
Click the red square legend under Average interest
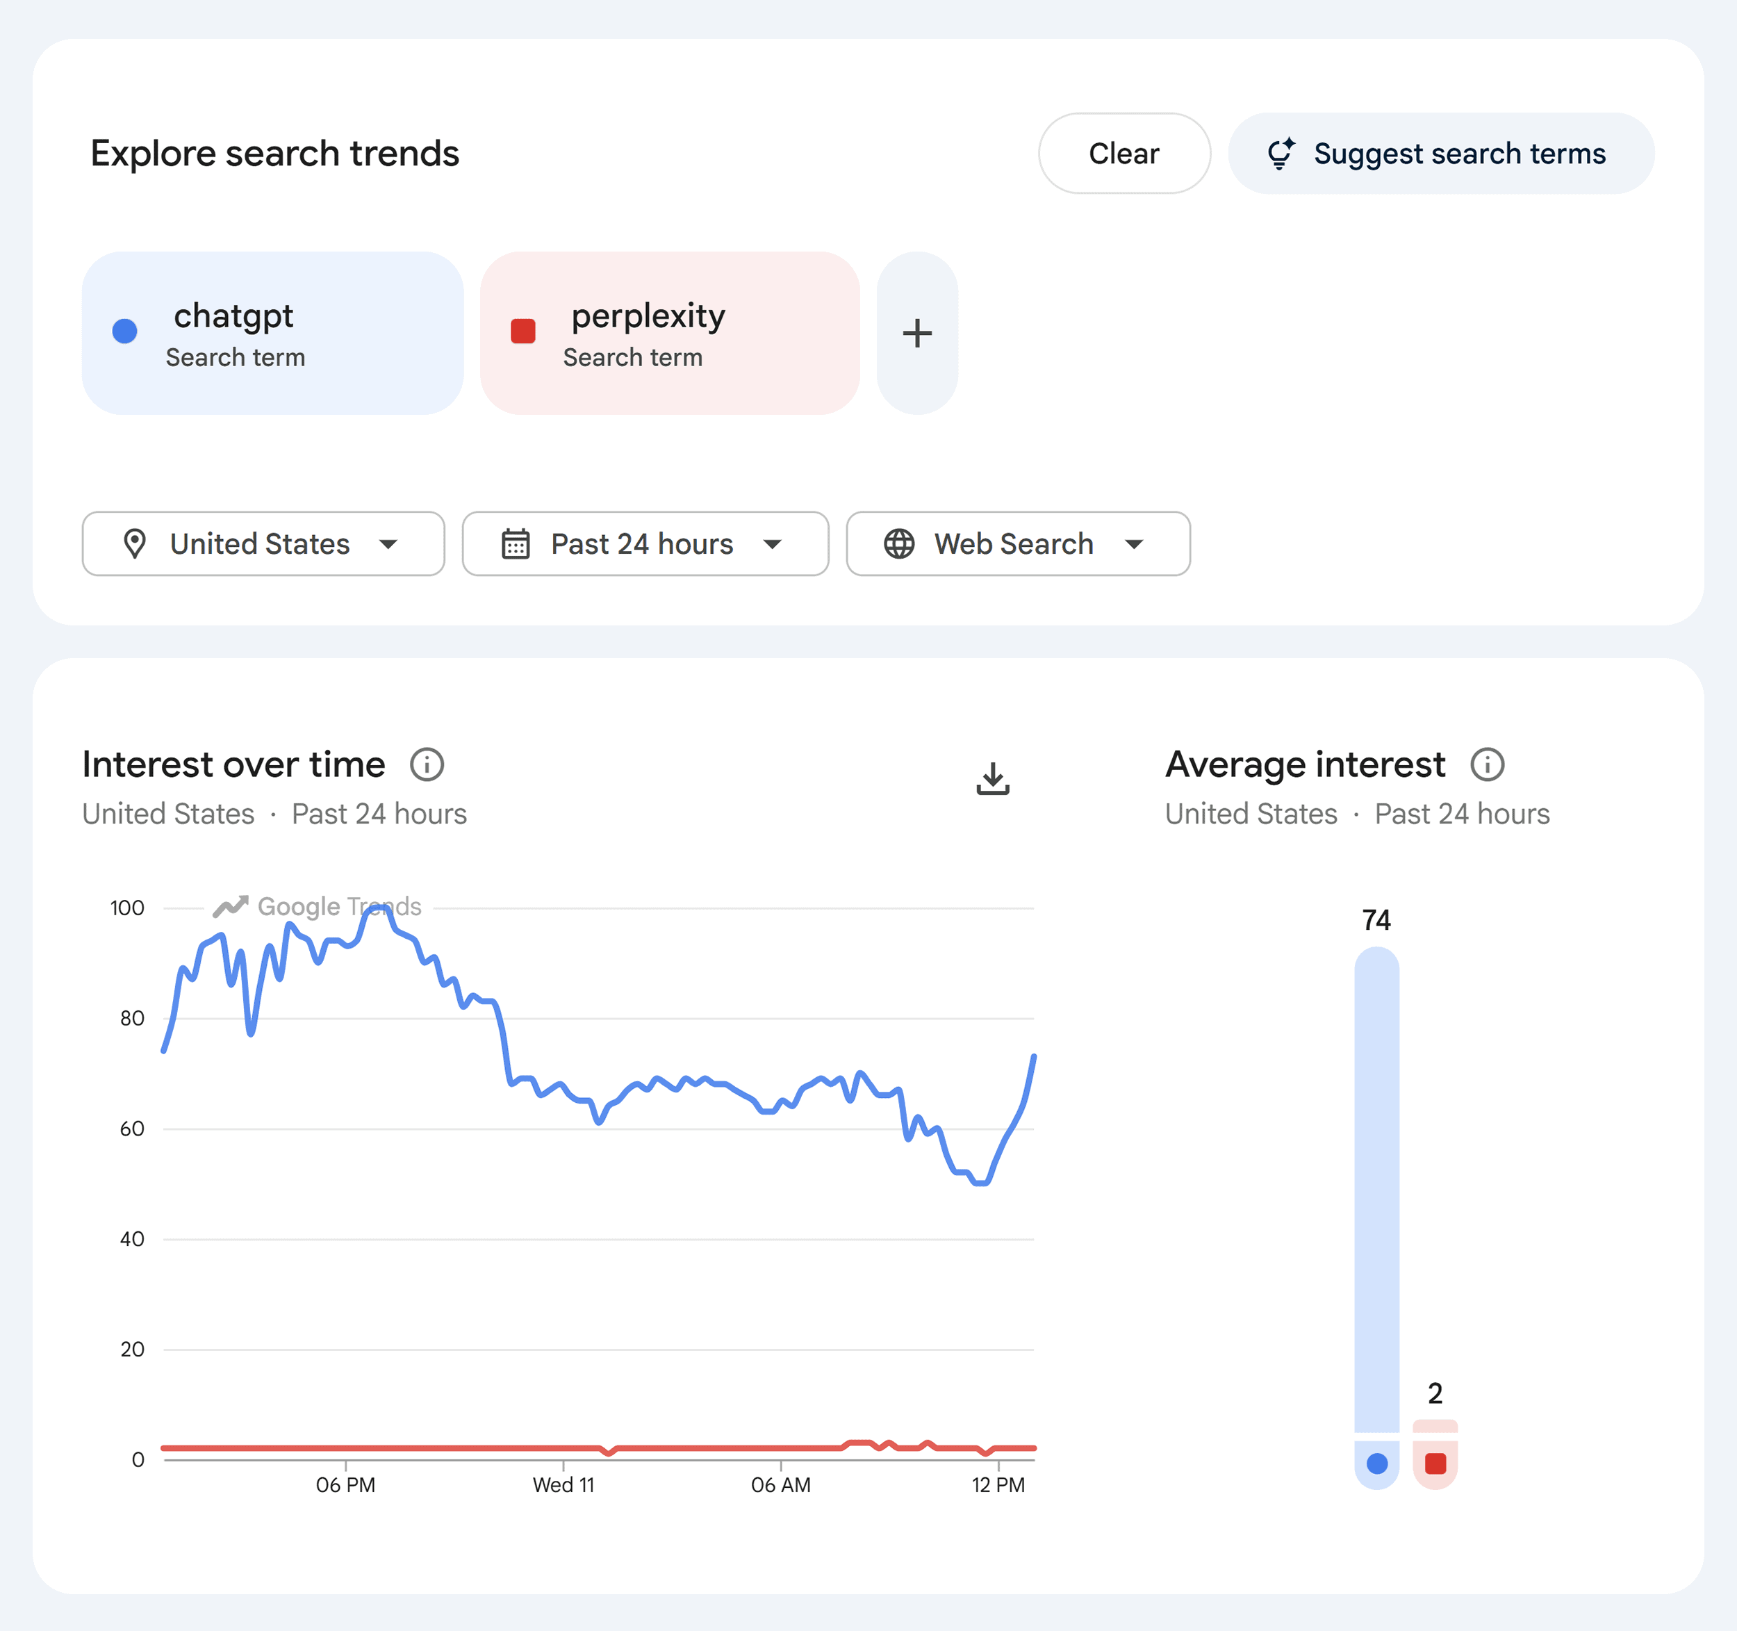tap(1435, 1464)
